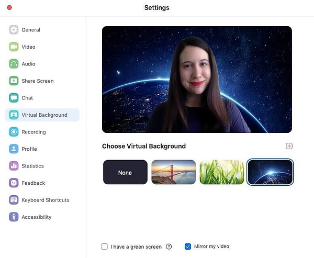Open the Feedback label in sidebar
Image resolution: width=314 pixels, height=258 pixels.
(x=33, y=183)
